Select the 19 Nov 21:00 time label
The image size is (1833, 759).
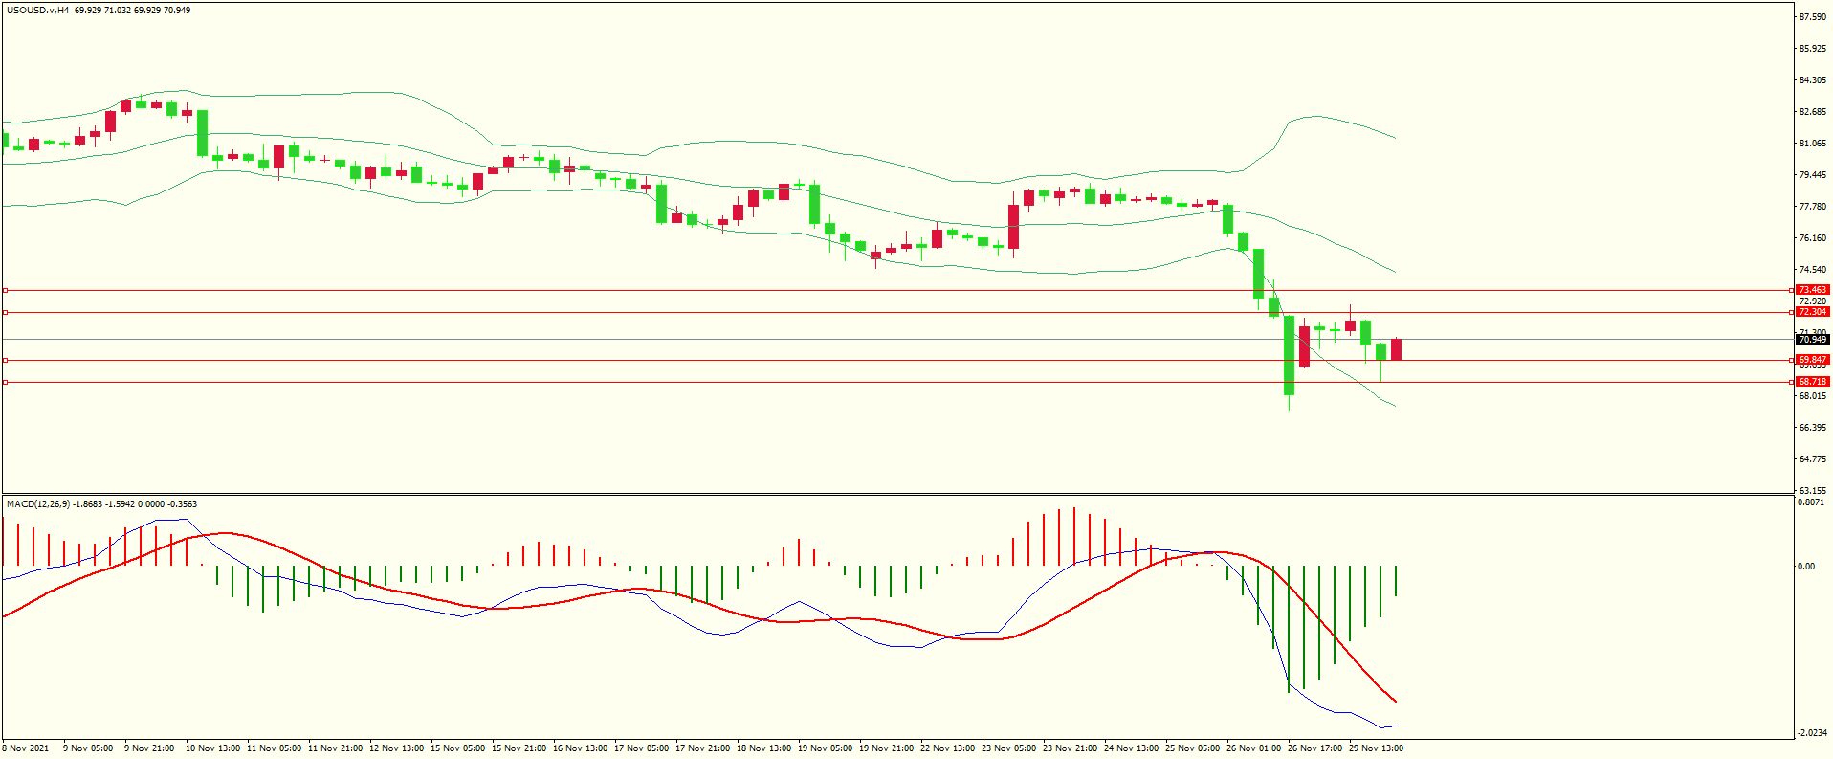(x=887, y=748)
